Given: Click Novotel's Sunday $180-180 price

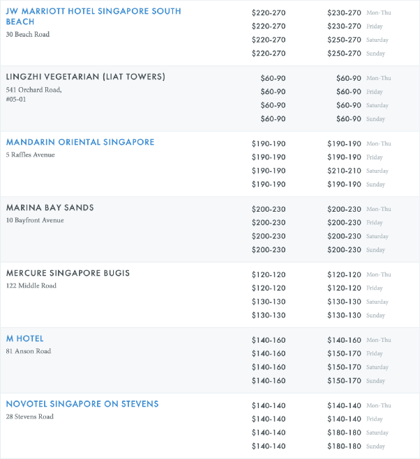Looking at the screenshot, I should click(345, 446).
